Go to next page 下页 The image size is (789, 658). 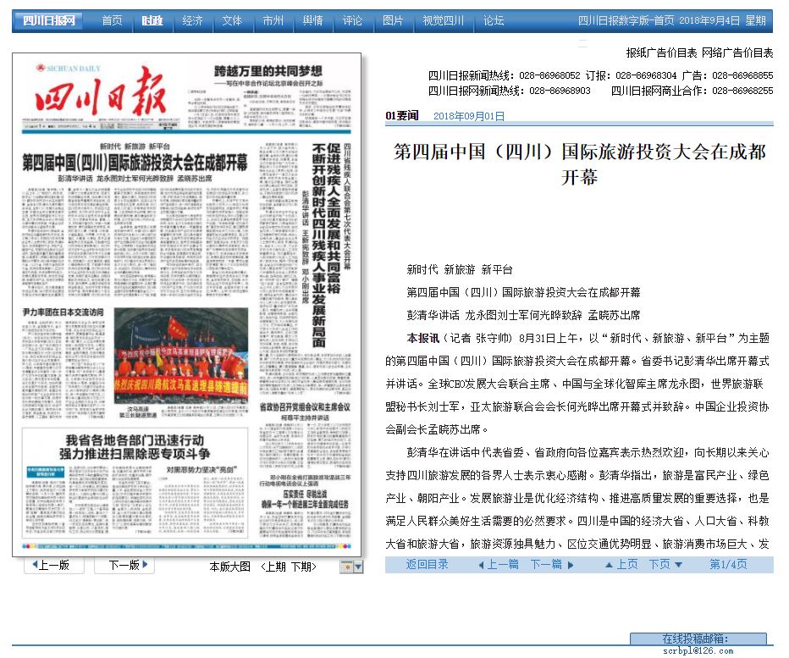point(665,564)
